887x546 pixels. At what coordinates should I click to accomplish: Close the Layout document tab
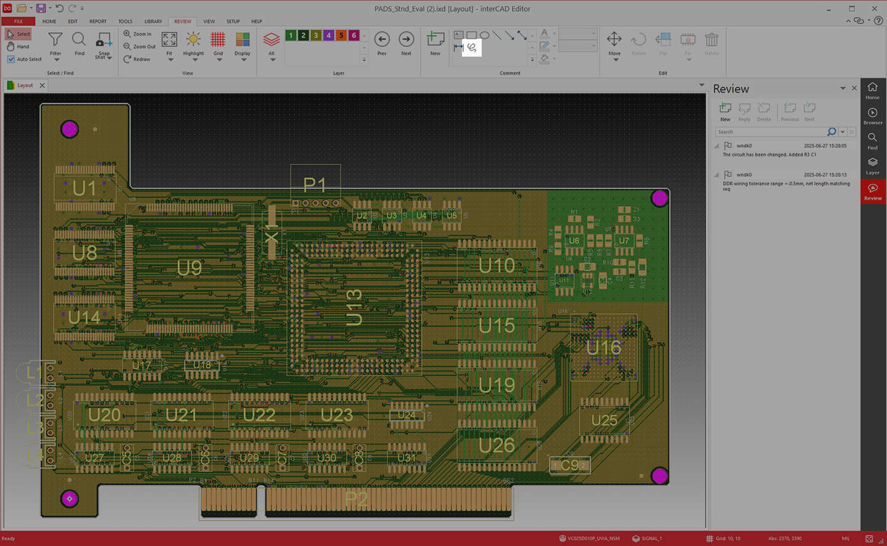tap(43, 86)
